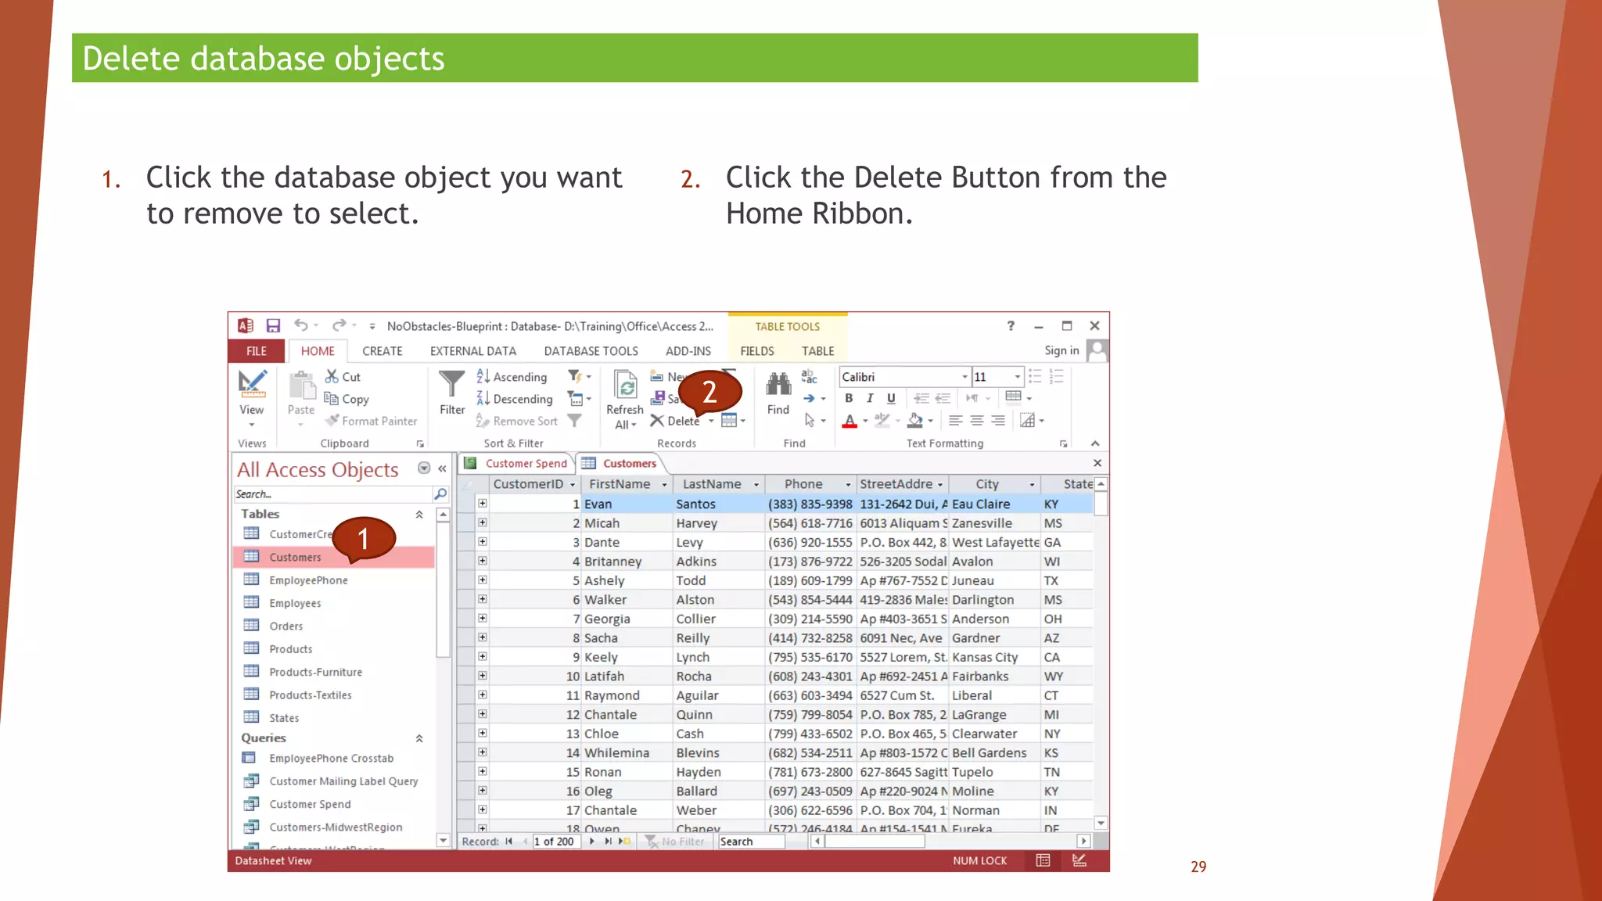Viewport: 1602px width, 901px height.
Task: Click the Sign in link
Action: point(1061,350)
